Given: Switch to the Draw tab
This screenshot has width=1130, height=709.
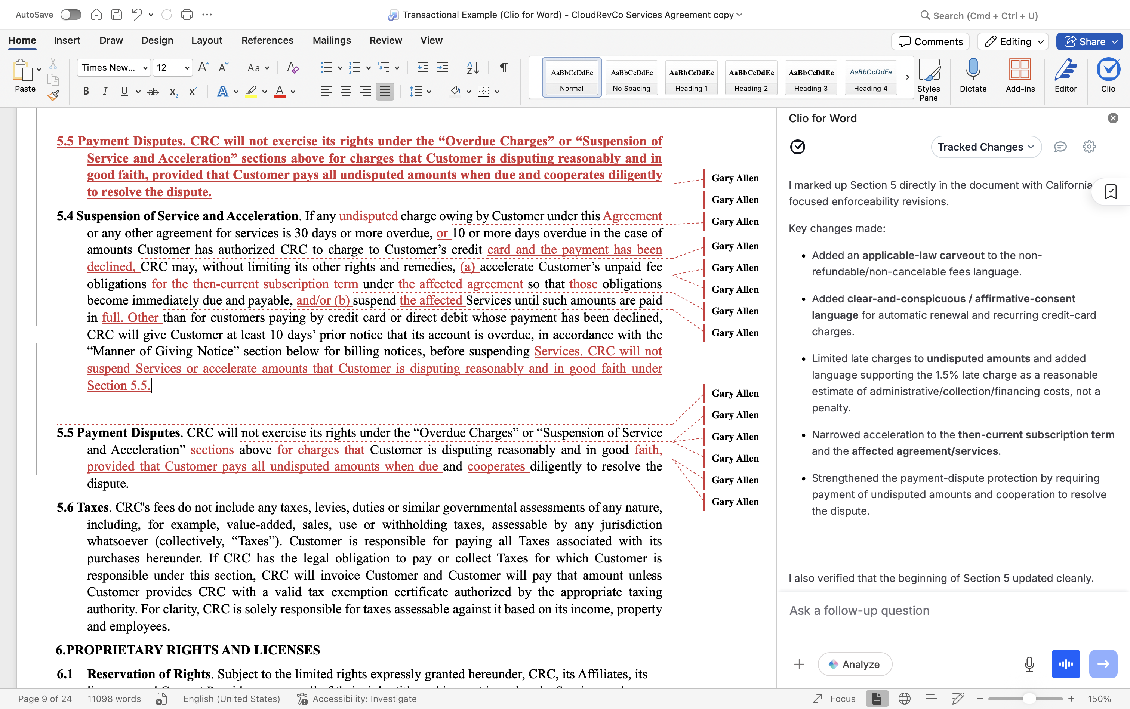Looking at the screenshot, I should tap(111, 40).
